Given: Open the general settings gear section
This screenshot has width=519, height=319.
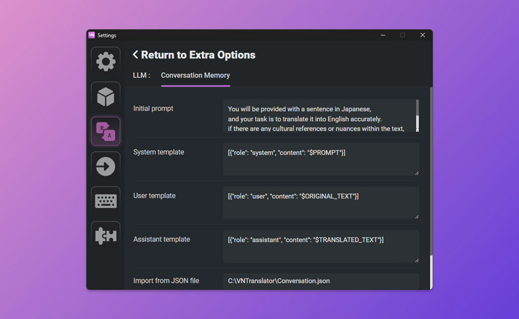Looking at the screenshot, I should (x=106, y=61).
